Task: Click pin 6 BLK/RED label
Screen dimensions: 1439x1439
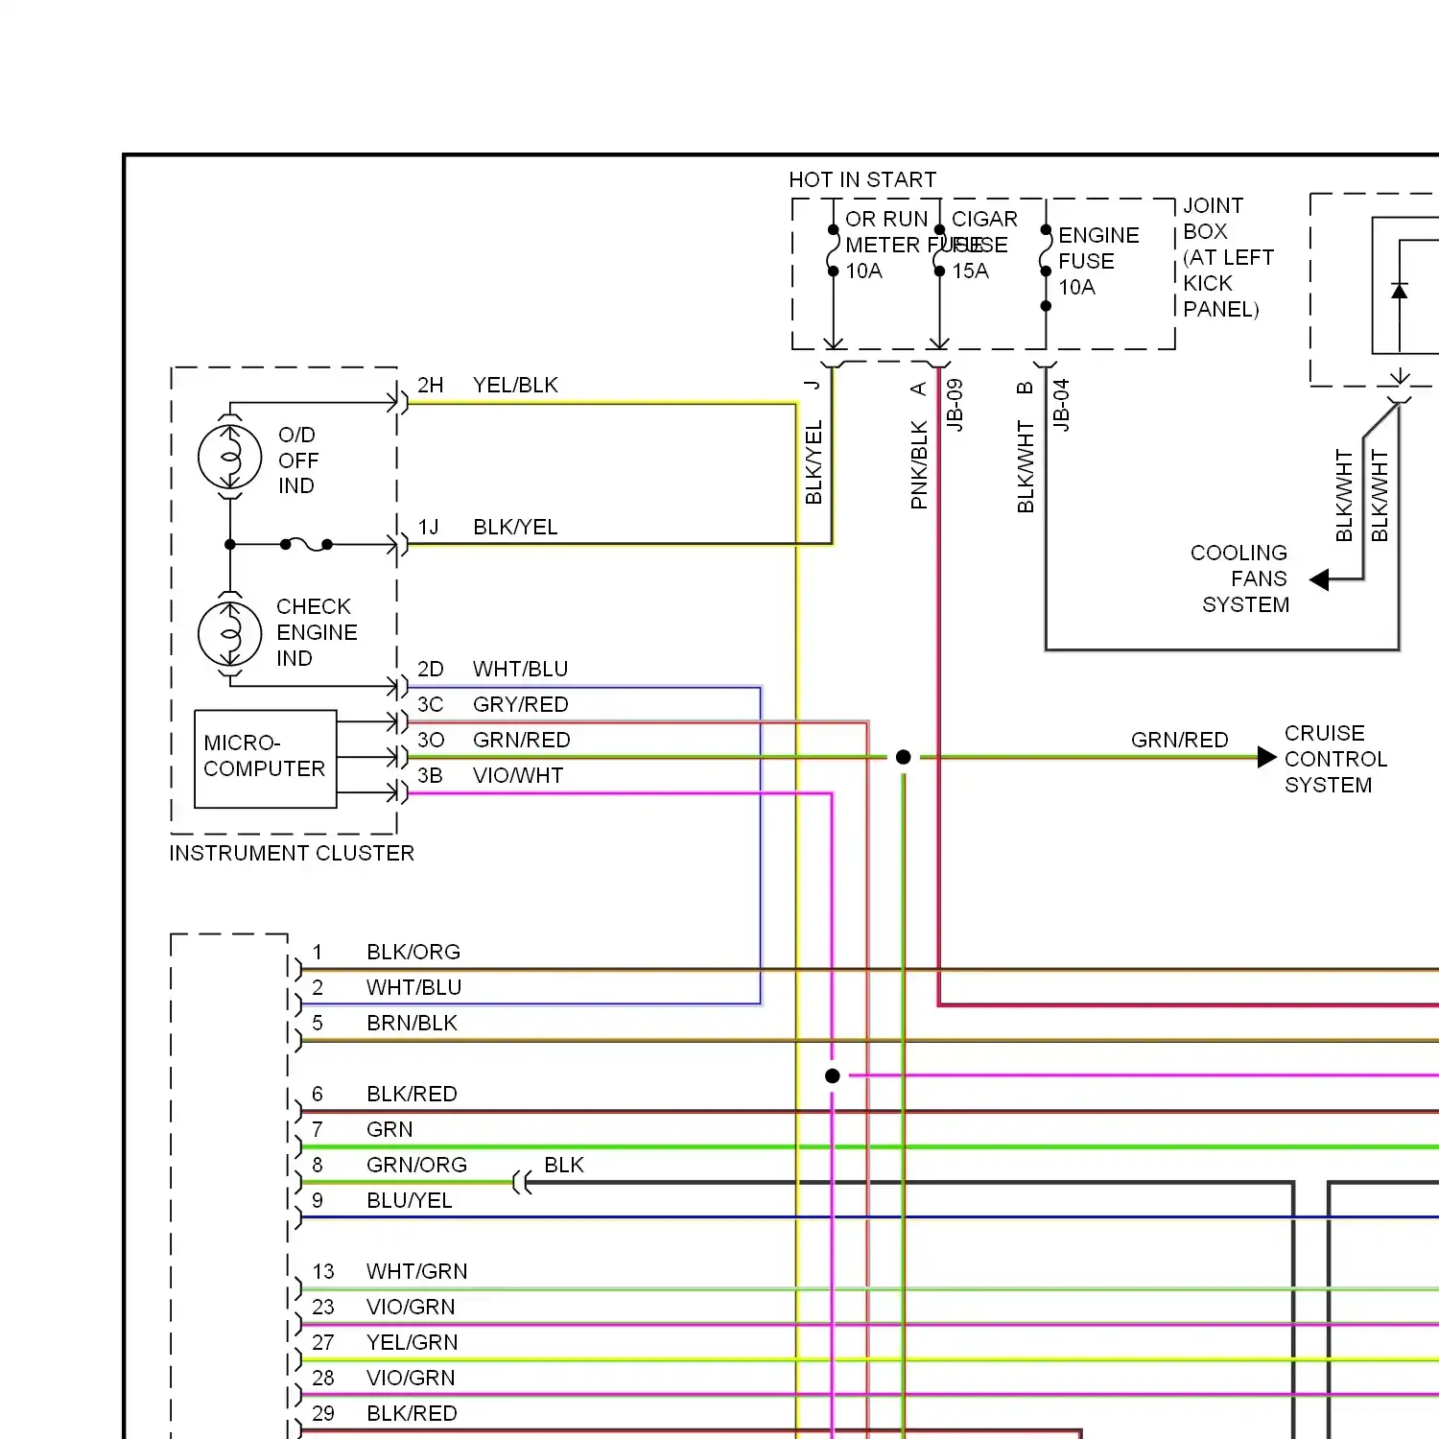Action: point(384,1095)
